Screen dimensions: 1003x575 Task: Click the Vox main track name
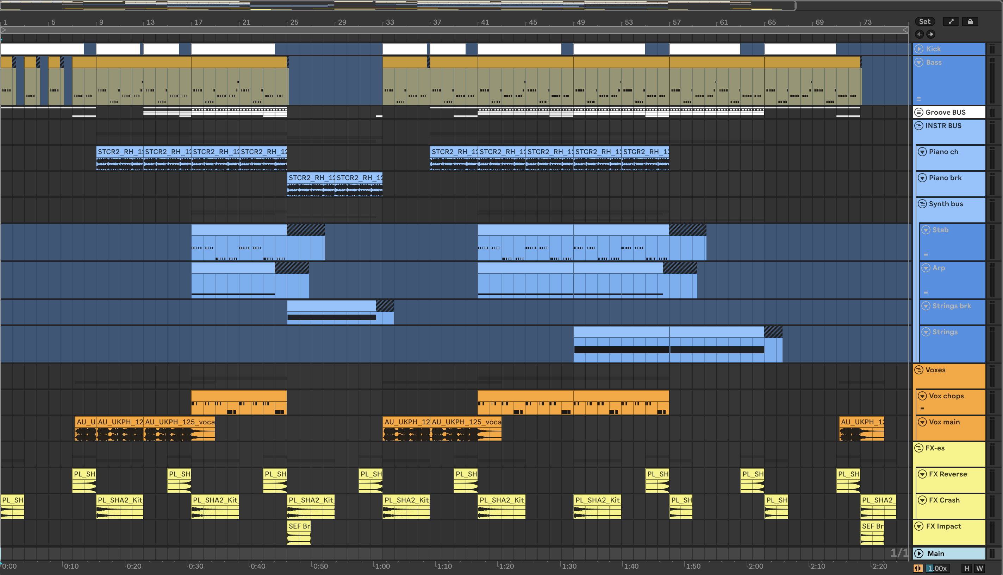(944, 422)
